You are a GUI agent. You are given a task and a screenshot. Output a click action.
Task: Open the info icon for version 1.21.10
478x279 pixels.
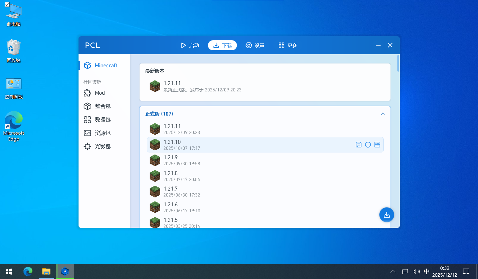click(x=368, y=145)
